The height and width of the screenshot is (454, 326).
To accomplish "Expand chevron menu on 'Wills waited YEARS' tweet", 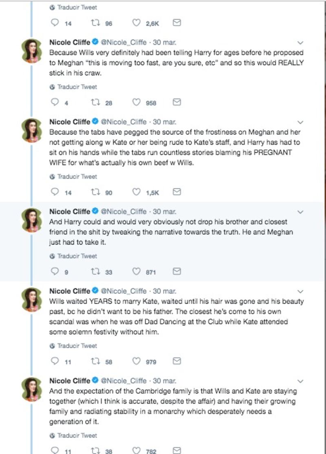I will coord(300,292).
